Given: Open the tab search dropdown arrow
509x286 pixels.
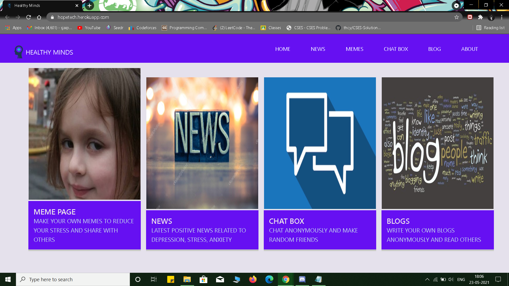Looking at the screenshot, I should point(456,6).
